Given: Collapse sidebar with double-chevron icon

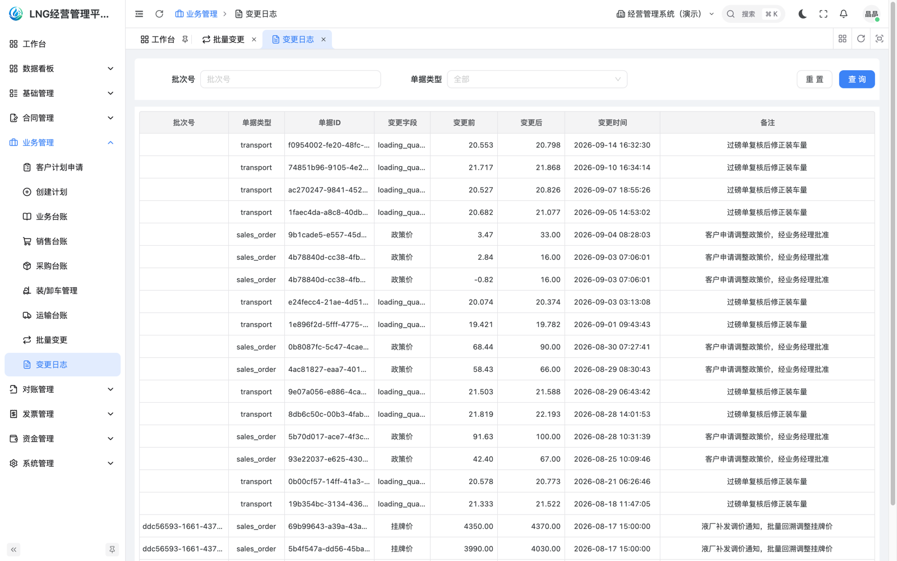Looking at the screenshot, I should [13, 550].
